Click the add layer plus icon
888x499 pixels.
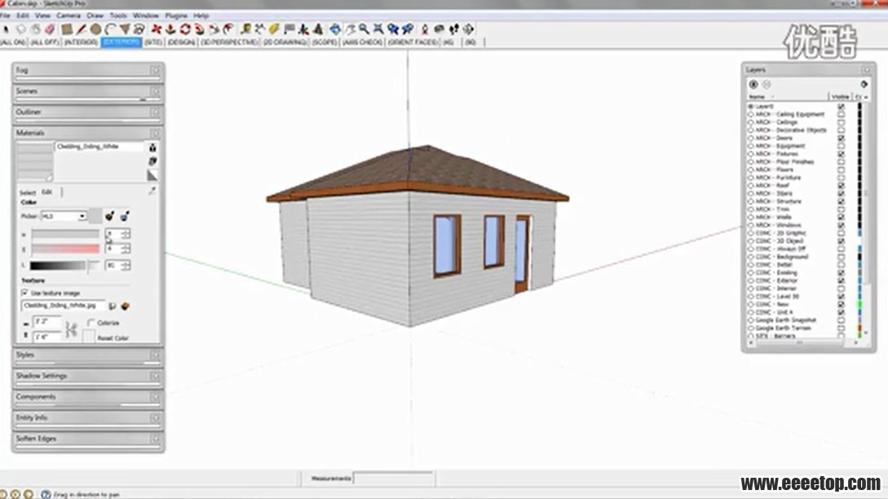pyautogui.click(x=753, y=84)
